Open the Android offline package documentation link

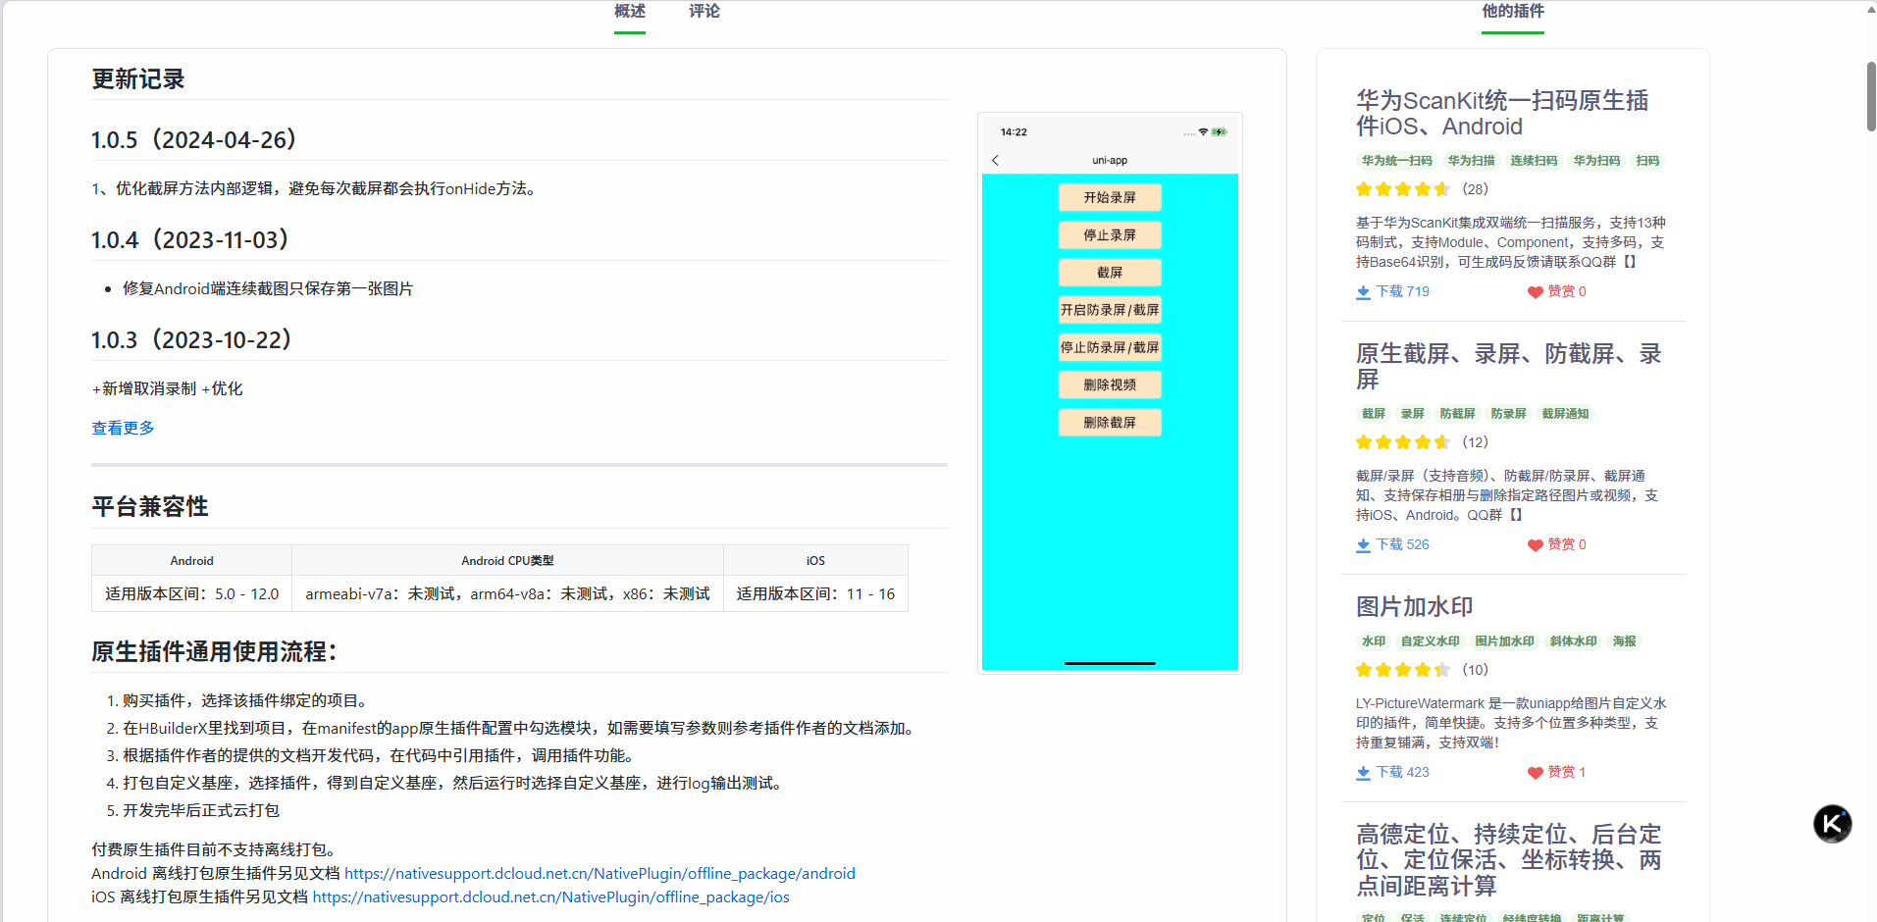pos(600,872)
